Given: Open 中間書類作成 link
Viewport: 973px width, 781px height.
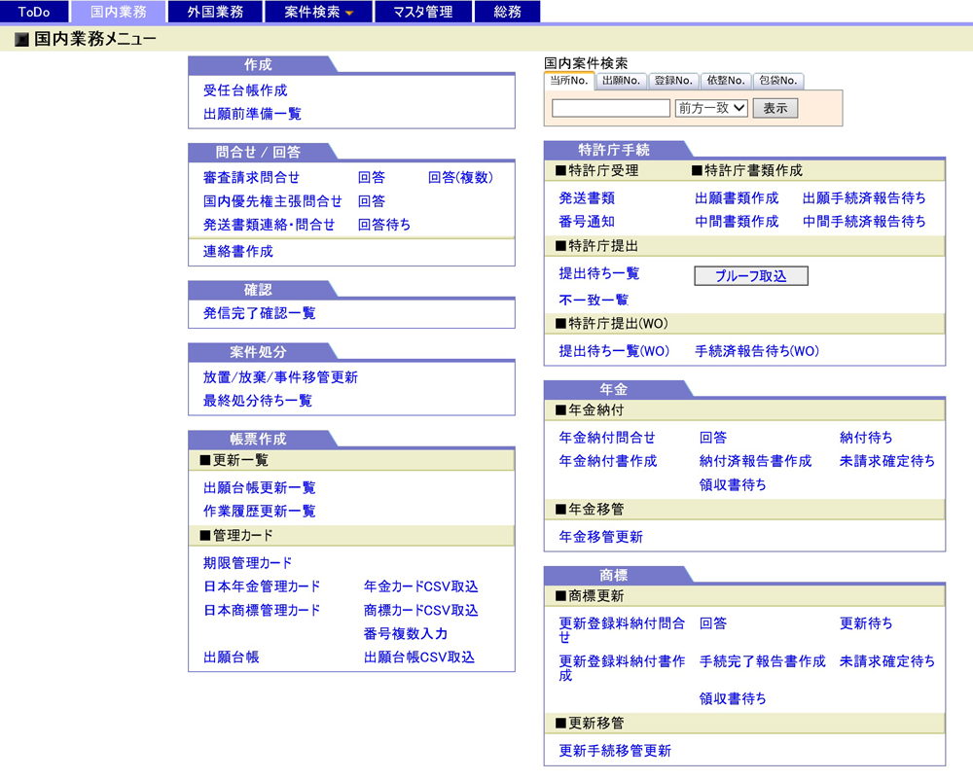Looking at the screenshot, I should click(x=737, y=222).
